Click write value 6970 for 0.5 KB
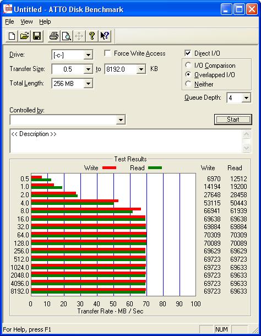Viewport: 261px width, 336px height. click(x=214, y=178)
